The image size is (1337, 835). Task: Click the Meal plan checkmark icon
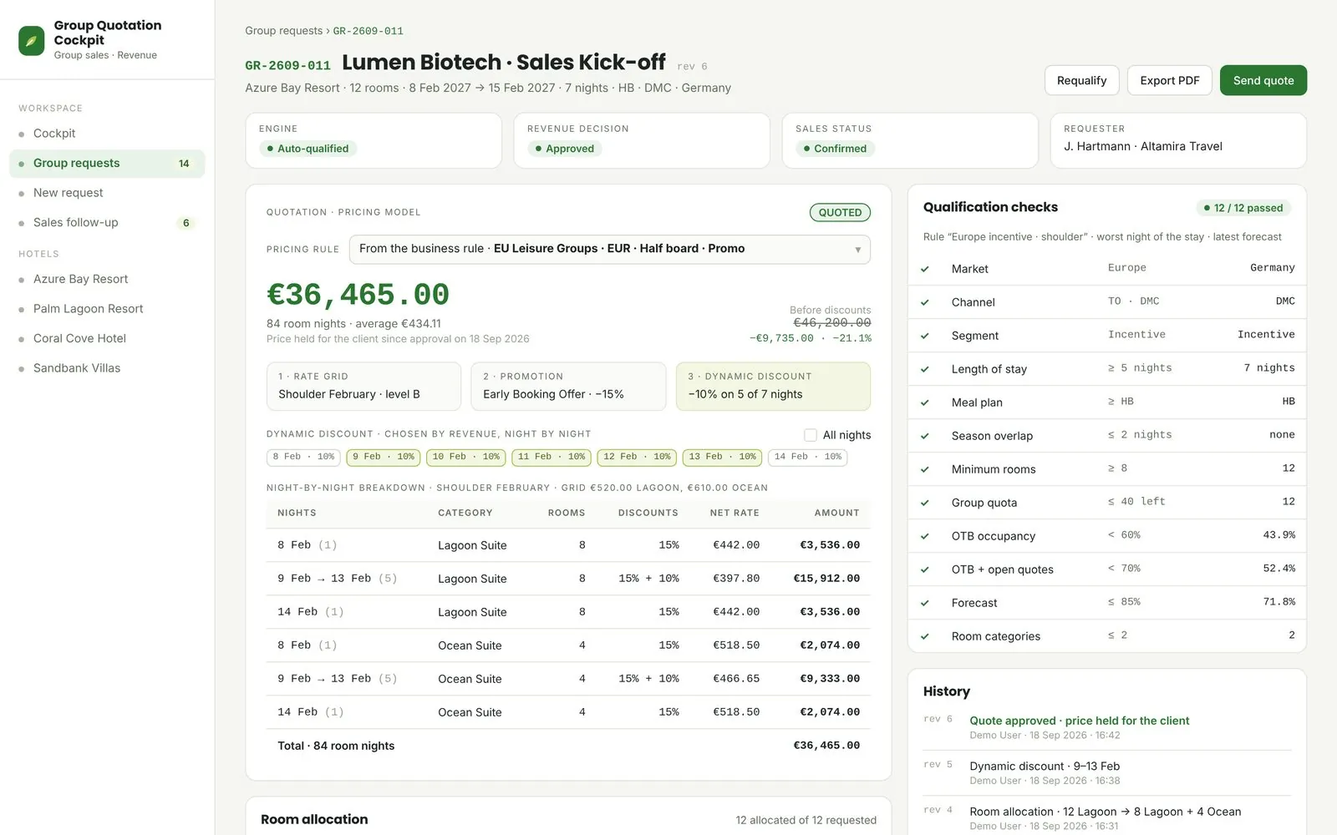[925, 402]
